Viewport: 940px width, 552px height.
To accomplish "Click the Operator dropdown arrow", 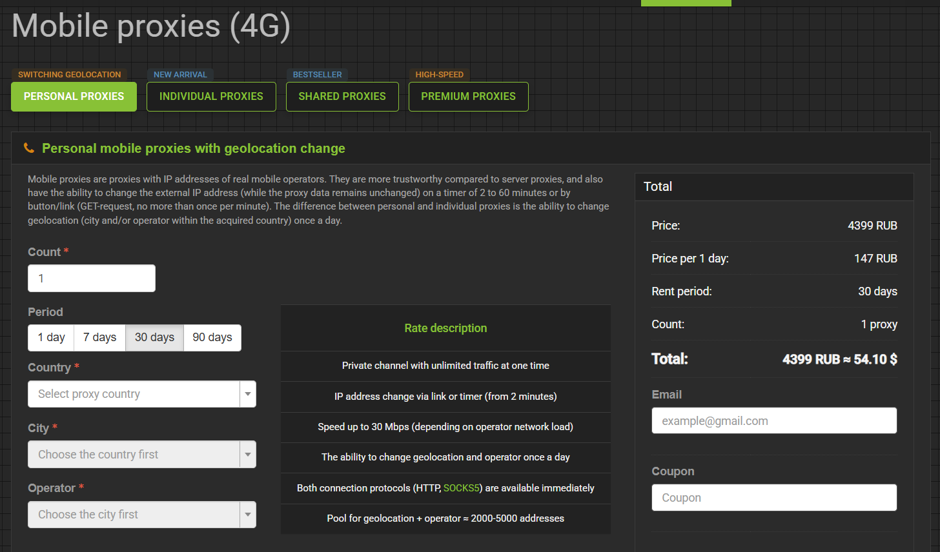I will [248, 515].
